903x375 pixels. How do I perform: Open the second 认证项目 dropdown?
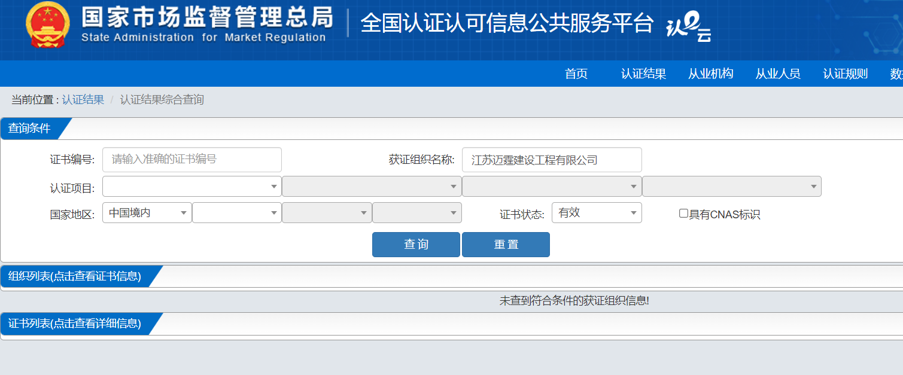click(x=372, y=187)
